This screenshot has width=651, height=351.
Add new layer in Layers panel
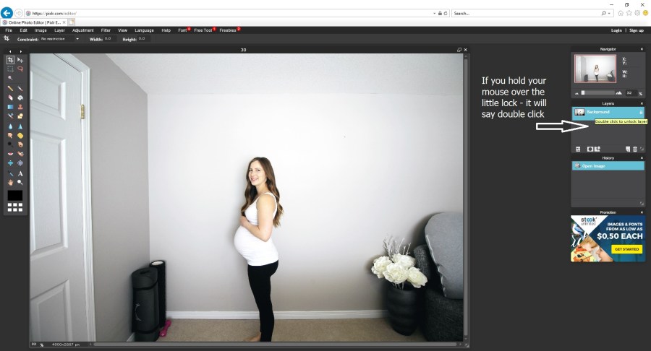[628, 149]
